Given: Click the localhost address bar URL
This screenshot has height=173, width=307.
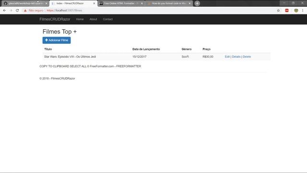Looking at the screenshot, I should (x=64, y=11).
